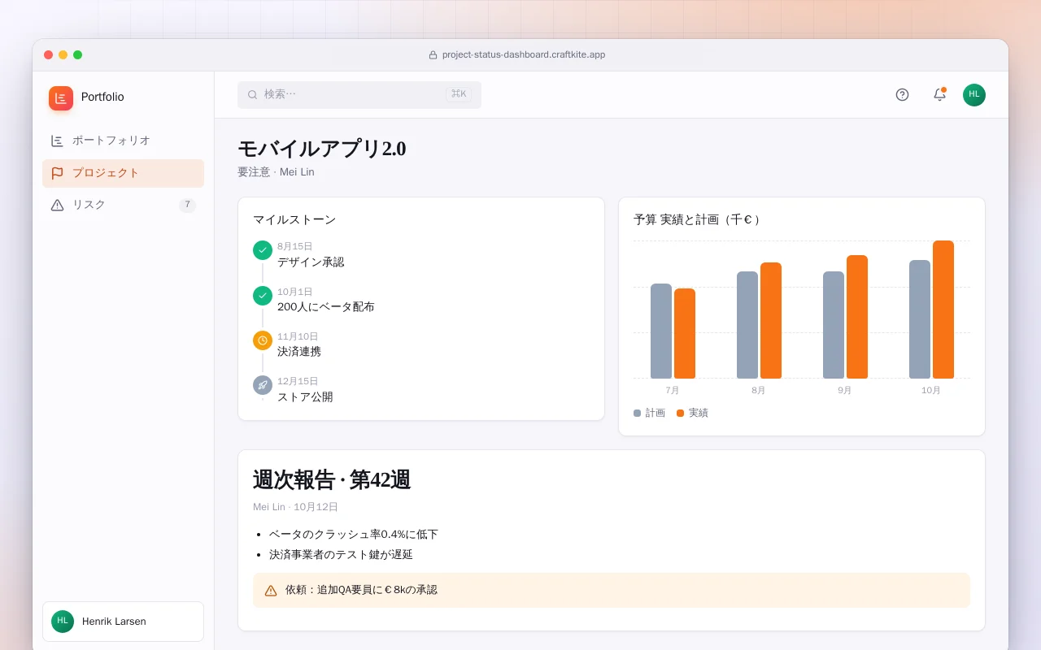The width and height of the screenshot is (1041, 650).
Task: Click the 決済事業者のテスト鍵が遅延 bullet
Action: pos(341,555)
